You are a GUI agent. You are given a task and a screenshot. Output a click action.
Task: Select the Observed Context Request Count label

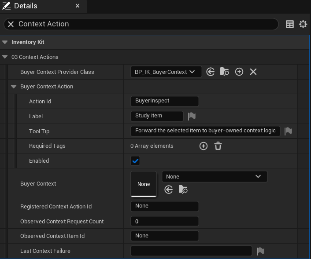pyautogui.click(x=62, y=221)
